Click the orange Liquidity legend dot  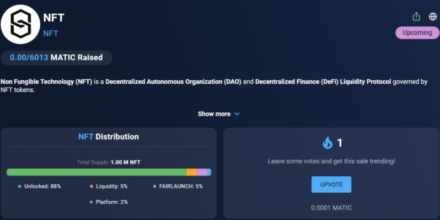pos(92,186)
